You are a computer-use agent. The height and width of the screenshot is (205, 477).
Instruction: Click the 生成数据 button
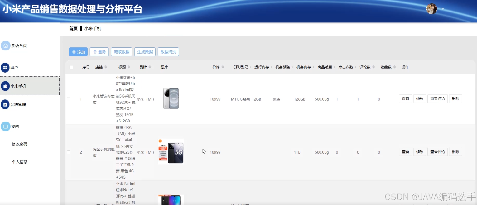(x=145, y=52)
